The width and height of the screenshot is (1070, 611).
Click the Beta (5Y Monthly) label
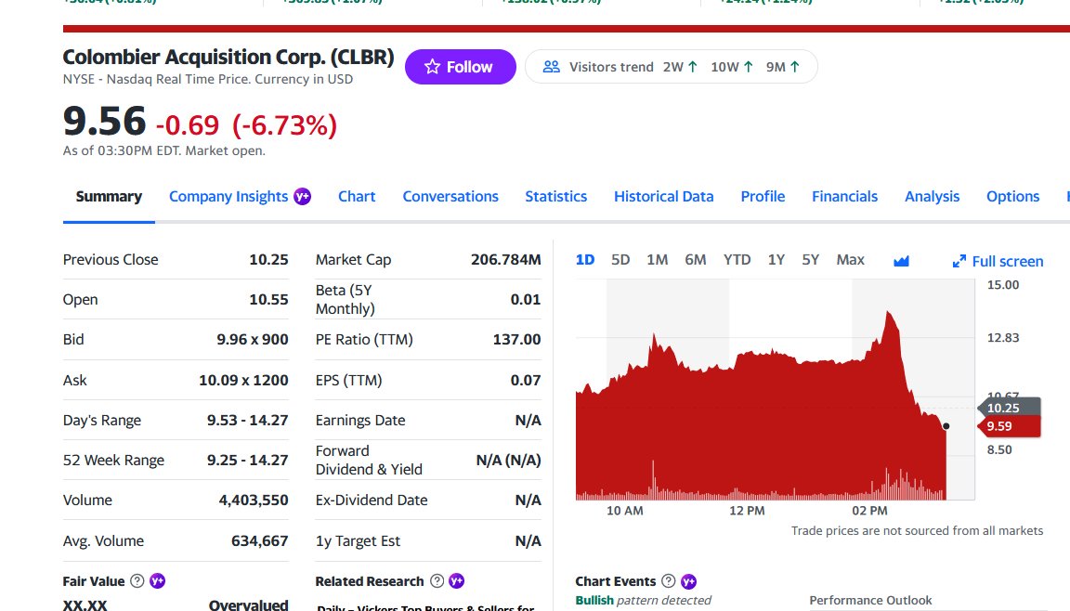click(346, 299)
